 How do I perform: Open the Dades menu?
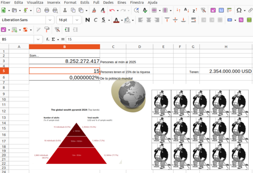click(x=108, y=3)
